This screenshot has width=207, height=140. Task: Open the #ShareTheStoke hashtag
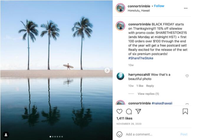click(x=141, y=58)
